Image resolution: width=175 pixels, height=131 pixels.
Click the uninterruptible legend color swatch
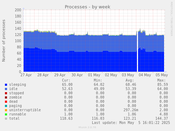coord(6,110)
